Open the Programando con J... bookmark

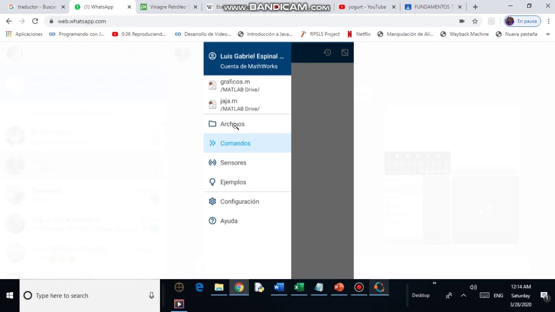pos(77,34)
